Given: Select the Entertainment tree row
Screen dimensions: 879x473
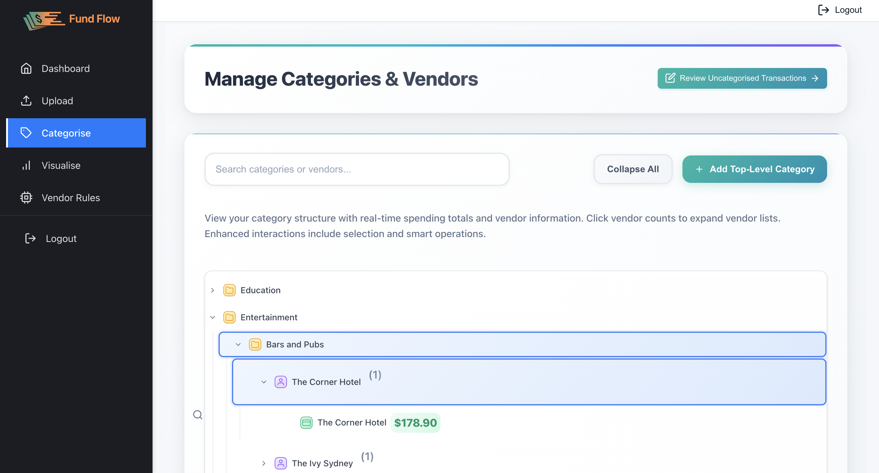Looking at the screenshot, I should [x=515, y=318].
